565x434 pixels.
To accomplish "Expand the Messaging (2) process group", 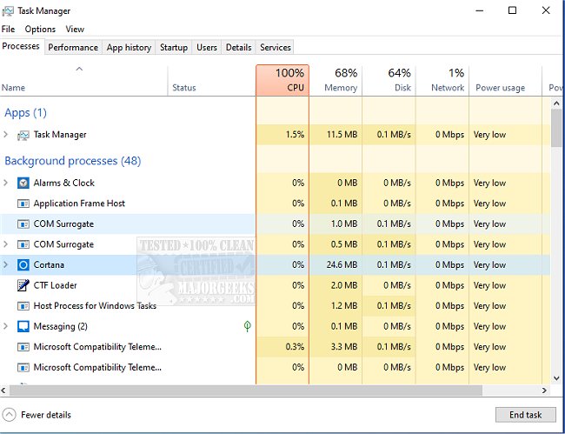I will click(x=5, y=326).
